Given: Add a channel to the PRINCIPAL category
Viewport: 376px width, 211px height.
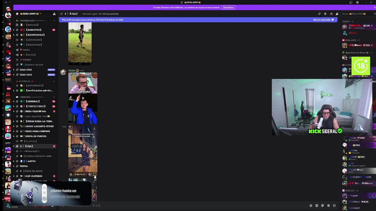Looking at the screenshot, I should [54, 97].
